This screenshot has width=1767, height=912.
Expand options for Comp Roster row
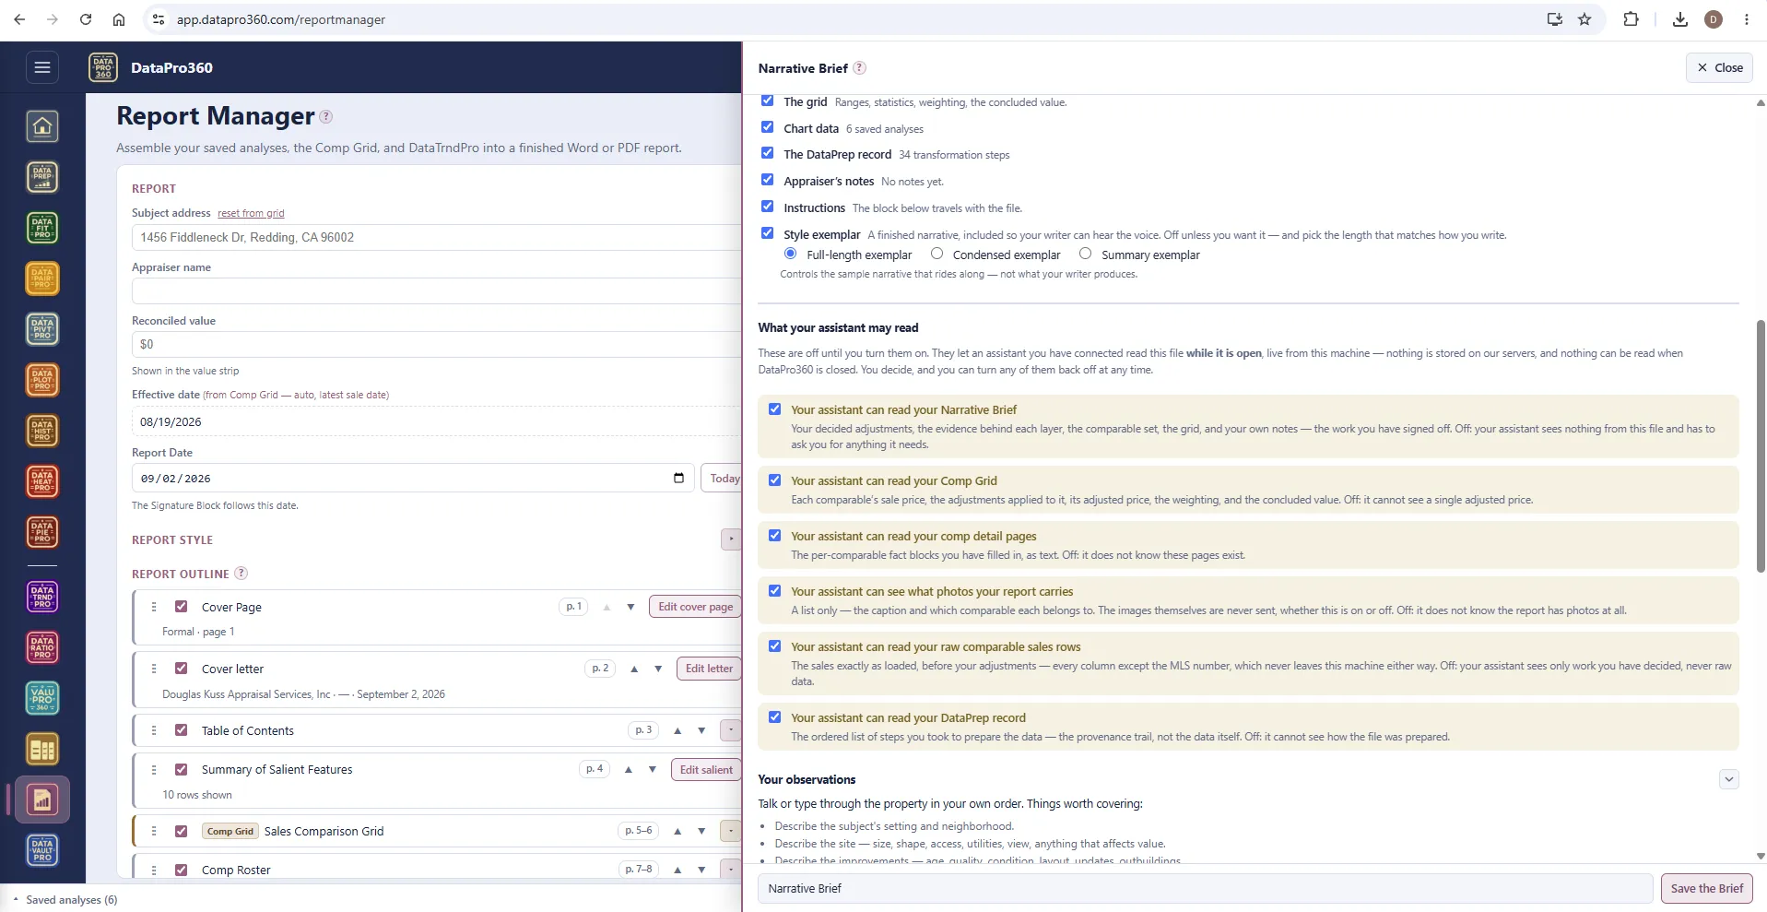[731, 870]
